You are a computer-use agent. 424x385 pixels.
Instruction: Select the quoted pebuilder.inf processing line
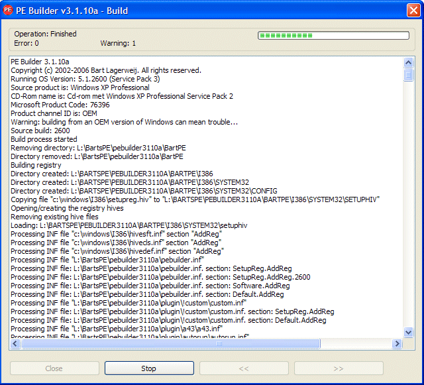[107, 260]
